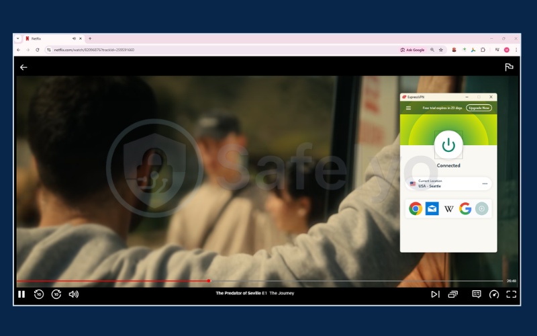The image size is (537, 336).
Task: Click the back arrow in Netflix player
Action: 23,67
